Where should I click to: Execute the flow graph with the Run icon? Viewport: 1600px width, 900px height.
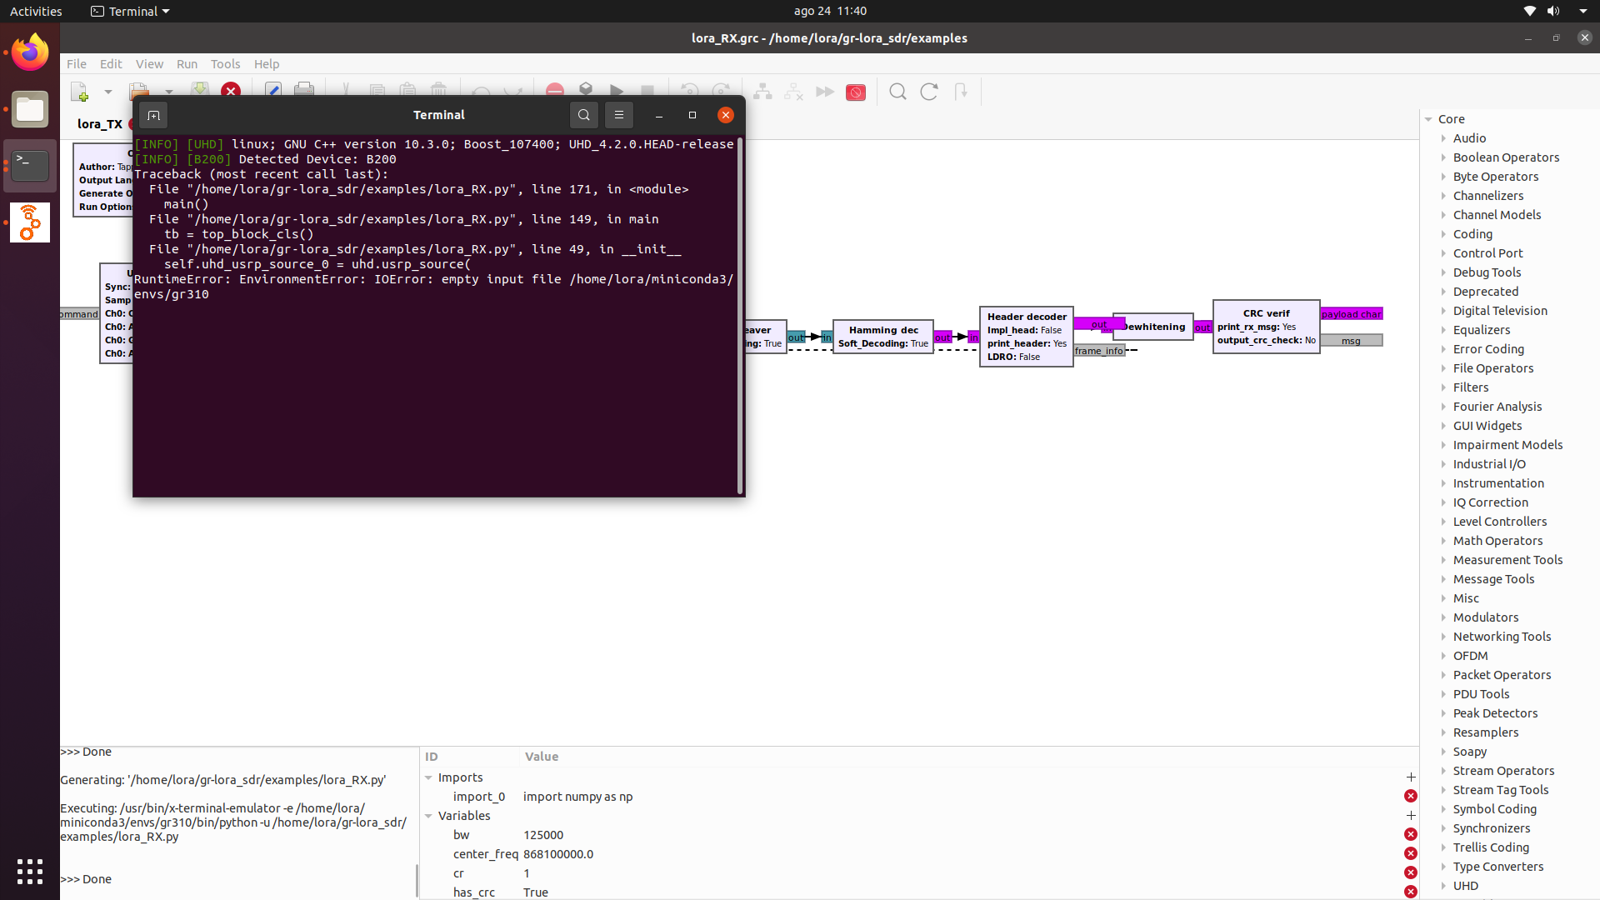click(617, 92)
